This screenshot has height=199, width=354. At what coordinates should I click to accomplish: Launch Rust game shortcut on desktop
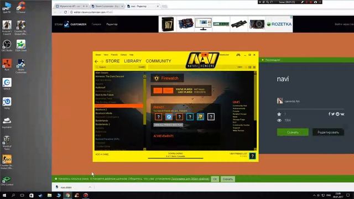(7, 65)
